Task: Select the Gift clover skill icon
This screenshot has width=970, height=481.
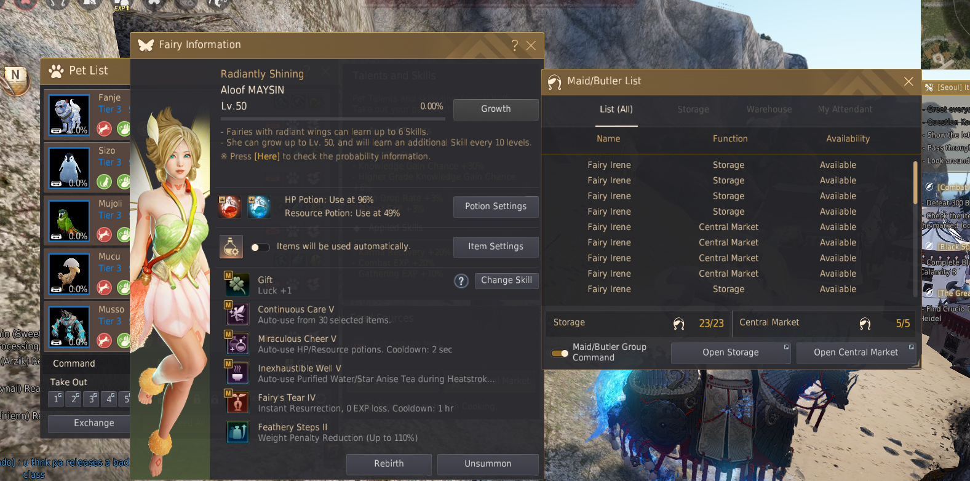Action: pyautogui.click(x=237, y=284)
